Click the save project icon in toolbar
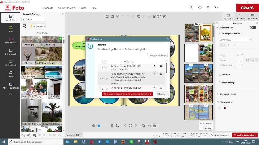The image size is (259, 145). (107, 16)
